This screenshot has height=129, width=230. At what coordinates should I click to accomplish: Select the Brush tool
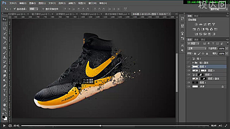point(5,52)
